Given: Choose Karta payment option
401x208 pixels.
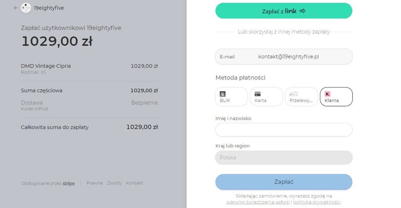Looking at the screenshot, I should pos(266,97).
